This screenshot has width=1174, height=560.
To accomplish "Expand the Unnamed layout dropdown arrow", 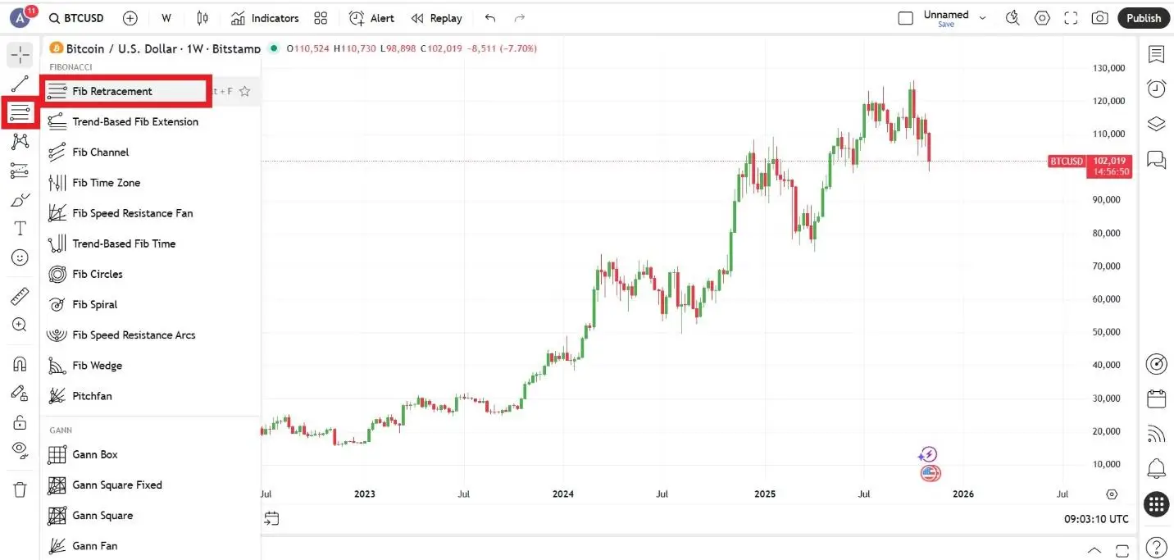I will pyautogui.click(x=982, y=18).
